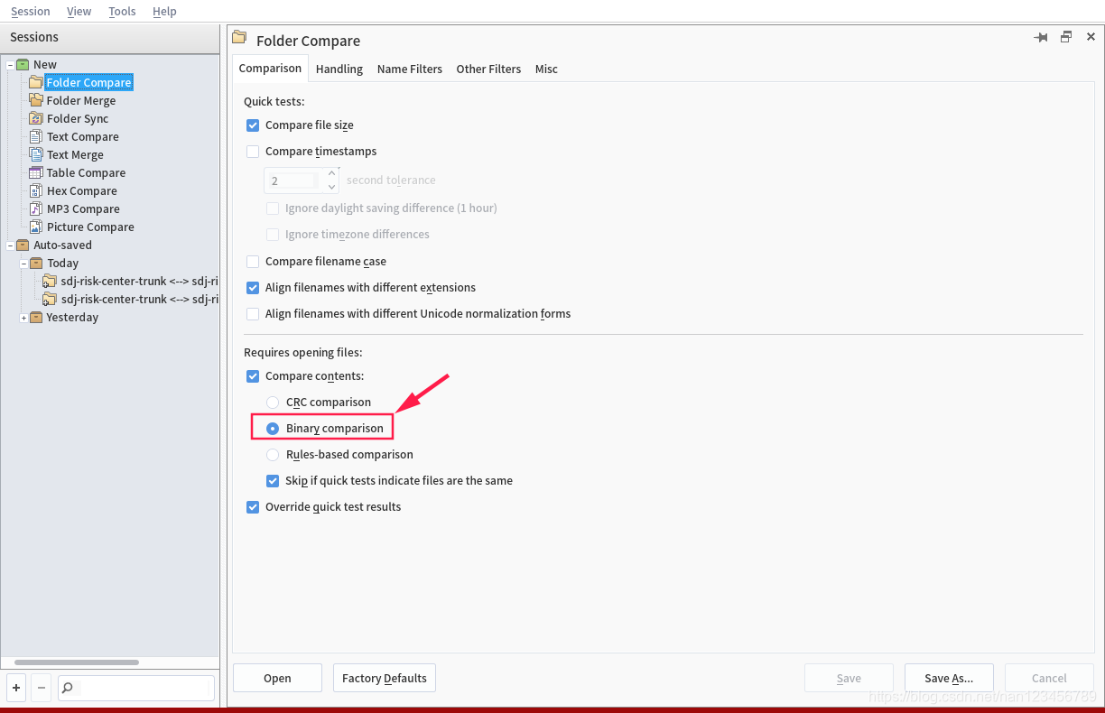Click folder icon beside Folder Compare title
Screen dimensions: 1105x713
point(239,38)
